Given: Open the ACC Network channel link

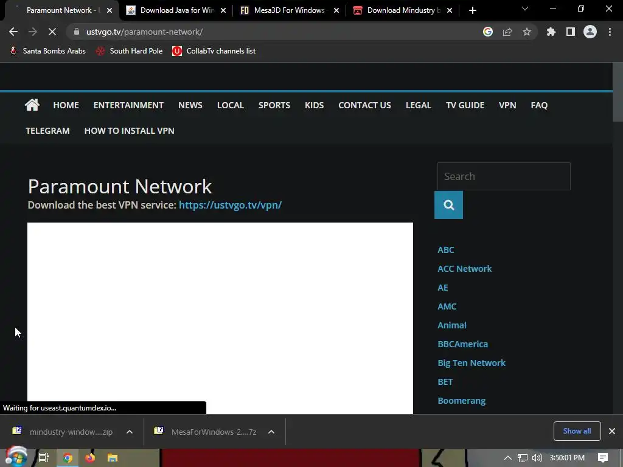Looking at the screenshot, I should pos(464,269).
